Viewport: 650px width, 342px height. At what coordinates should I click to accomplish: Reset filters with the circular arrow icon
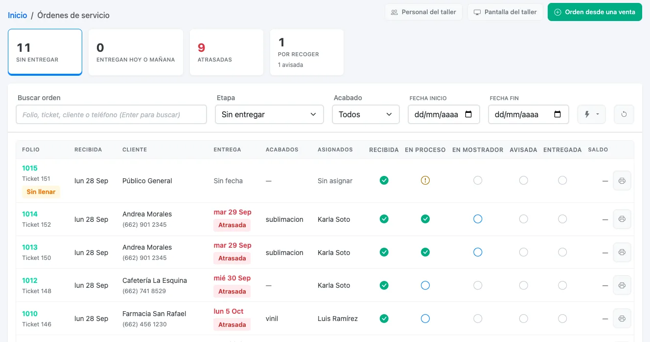(624, 114)
